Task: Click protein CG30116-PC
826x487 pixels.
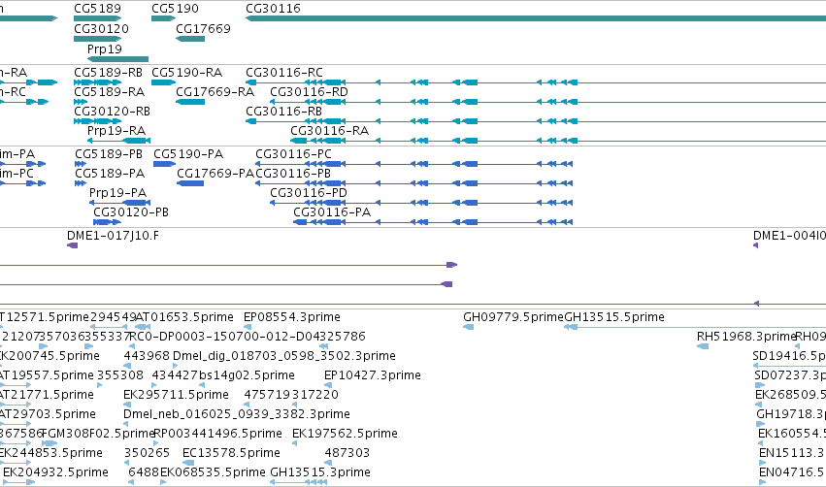Action: click(x=414, y=164)
